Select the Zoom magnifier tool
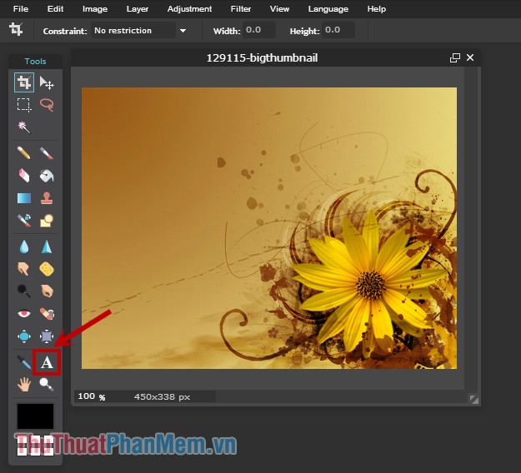Viewport: 521px width, 473px height. click(x=47, y=385)
